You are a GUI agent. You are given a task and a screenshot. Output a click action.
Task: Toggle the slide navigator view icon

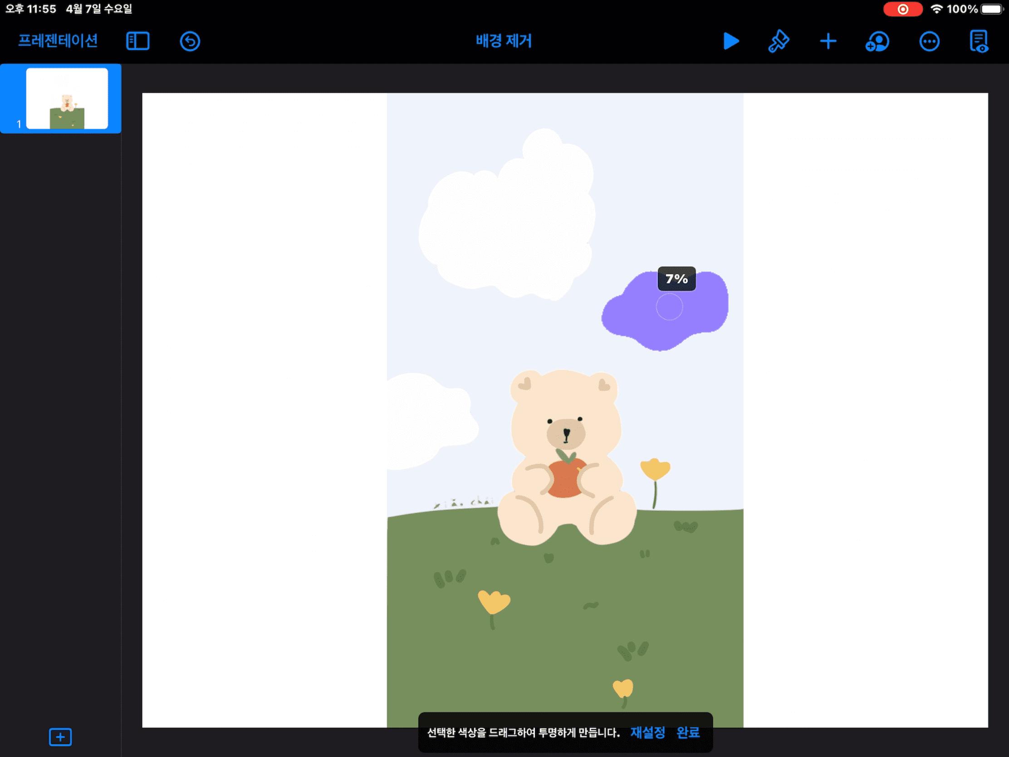(x=138, y=41)
